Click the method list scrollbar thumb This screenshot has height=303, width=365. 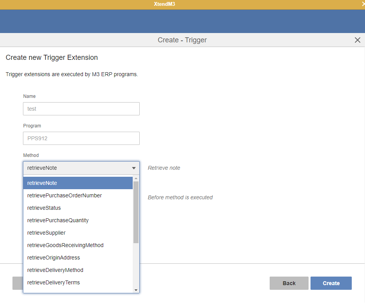click(x=136, y=212)
